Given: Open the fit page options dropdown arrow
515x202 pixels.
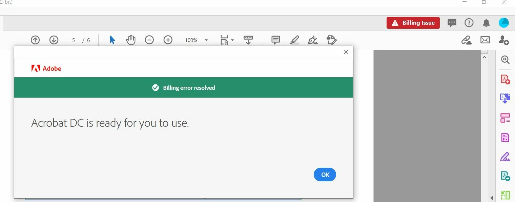Looking at the screenshot, I should [232, 40].
